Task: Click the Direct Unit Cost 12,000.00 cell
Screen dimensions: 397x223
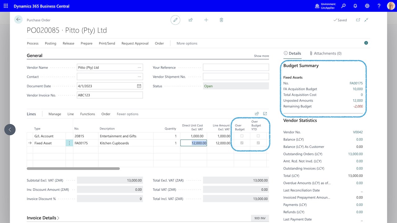Action: pyautogui.click(x=194, y=143)
